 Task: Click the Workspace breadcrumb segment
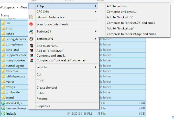click(7, 7)
